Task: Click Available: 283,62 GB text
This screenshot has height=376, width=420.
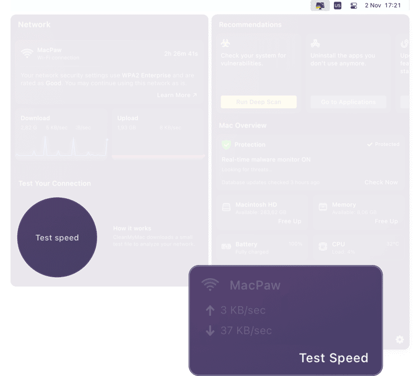Action: (x=261, y=212)
